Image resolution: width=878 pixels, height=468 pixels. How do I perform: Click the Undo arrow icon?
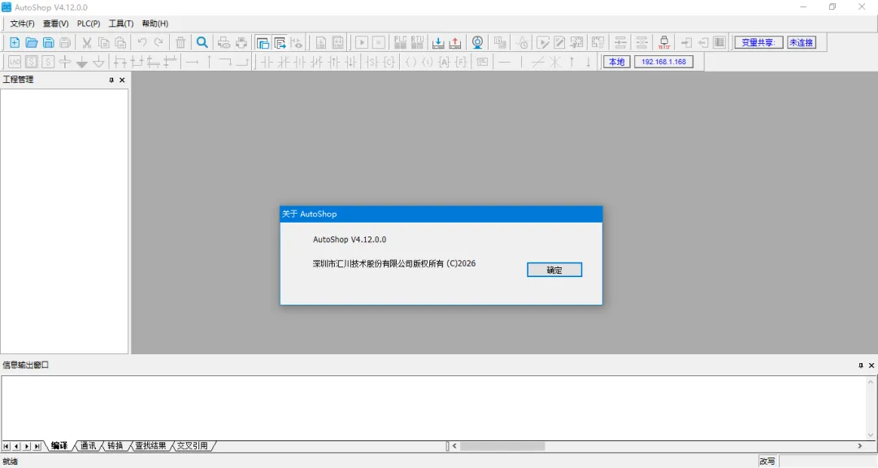(142, 42)
